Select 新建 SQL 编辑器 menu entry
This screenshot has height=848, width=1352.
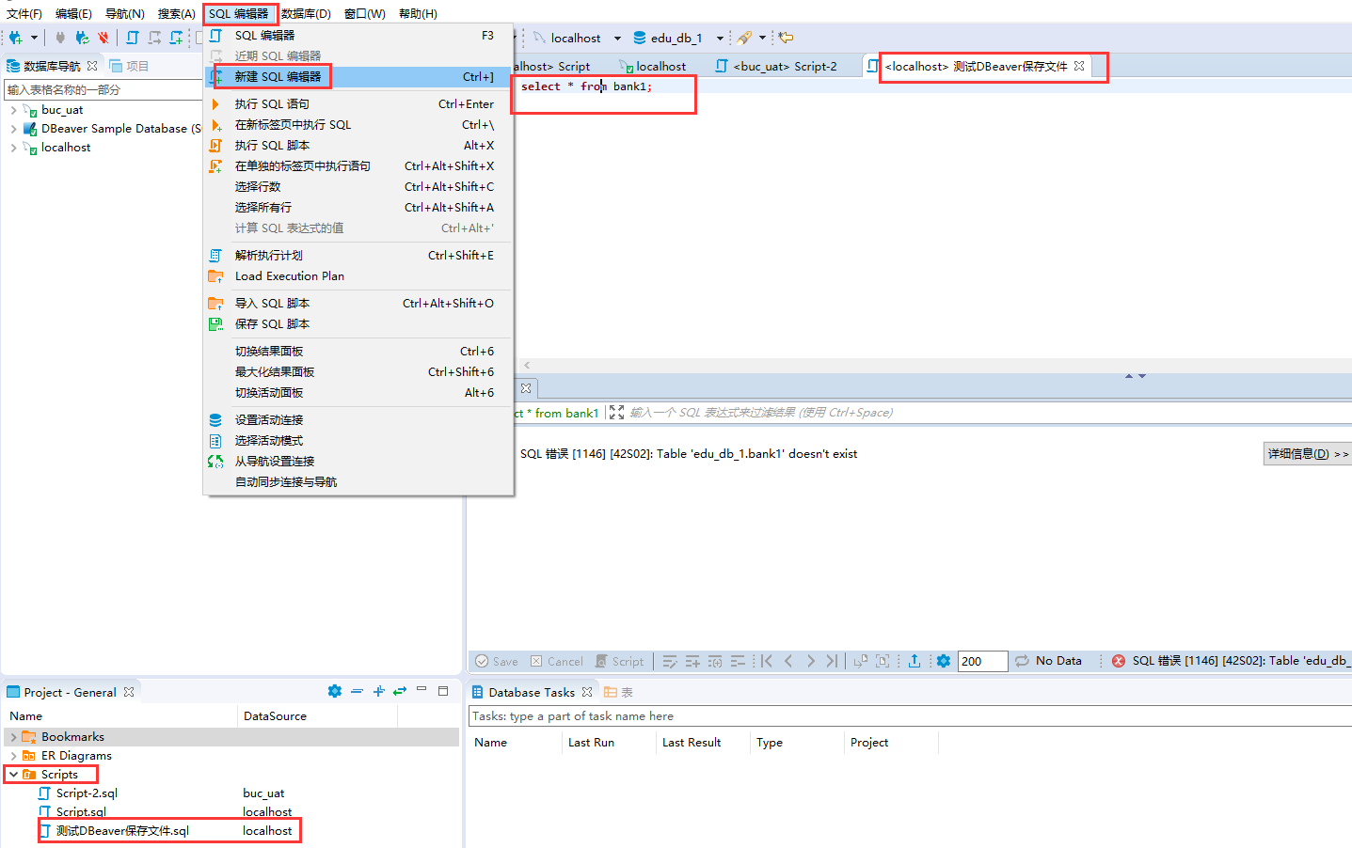(x=358, y=77)
